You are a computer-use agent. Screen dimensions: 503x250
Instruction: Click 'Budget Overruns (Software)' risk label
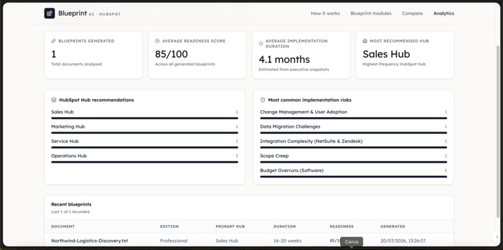point(292,171)
